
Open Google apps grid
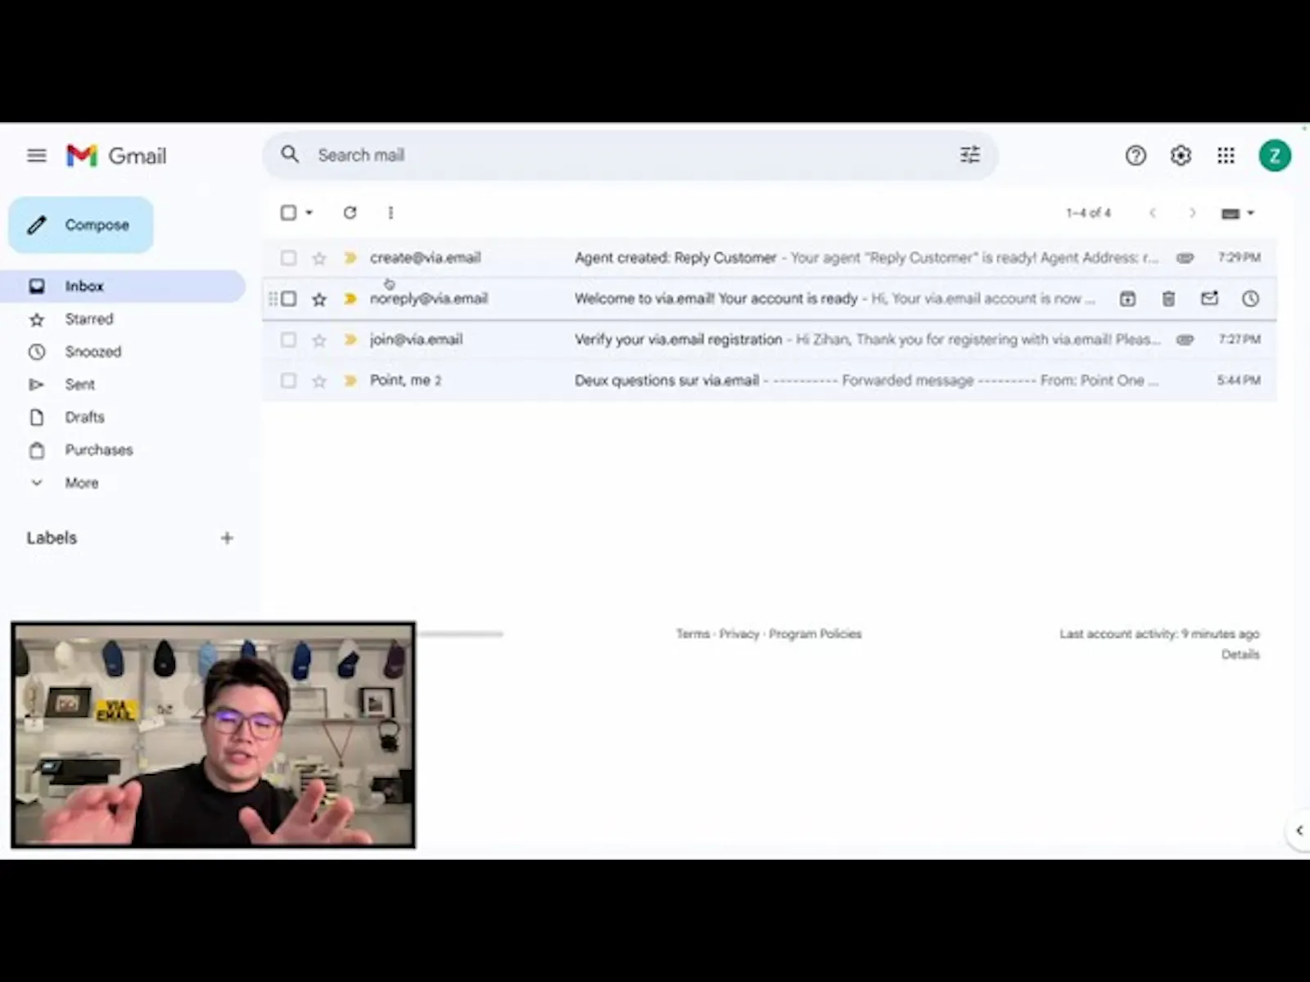[1226, 155]
